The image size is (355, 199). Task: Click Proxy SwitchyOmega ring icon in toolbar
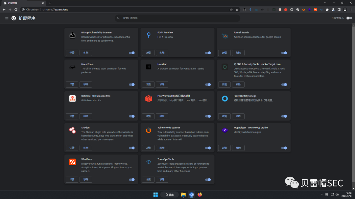pos(292,10)
